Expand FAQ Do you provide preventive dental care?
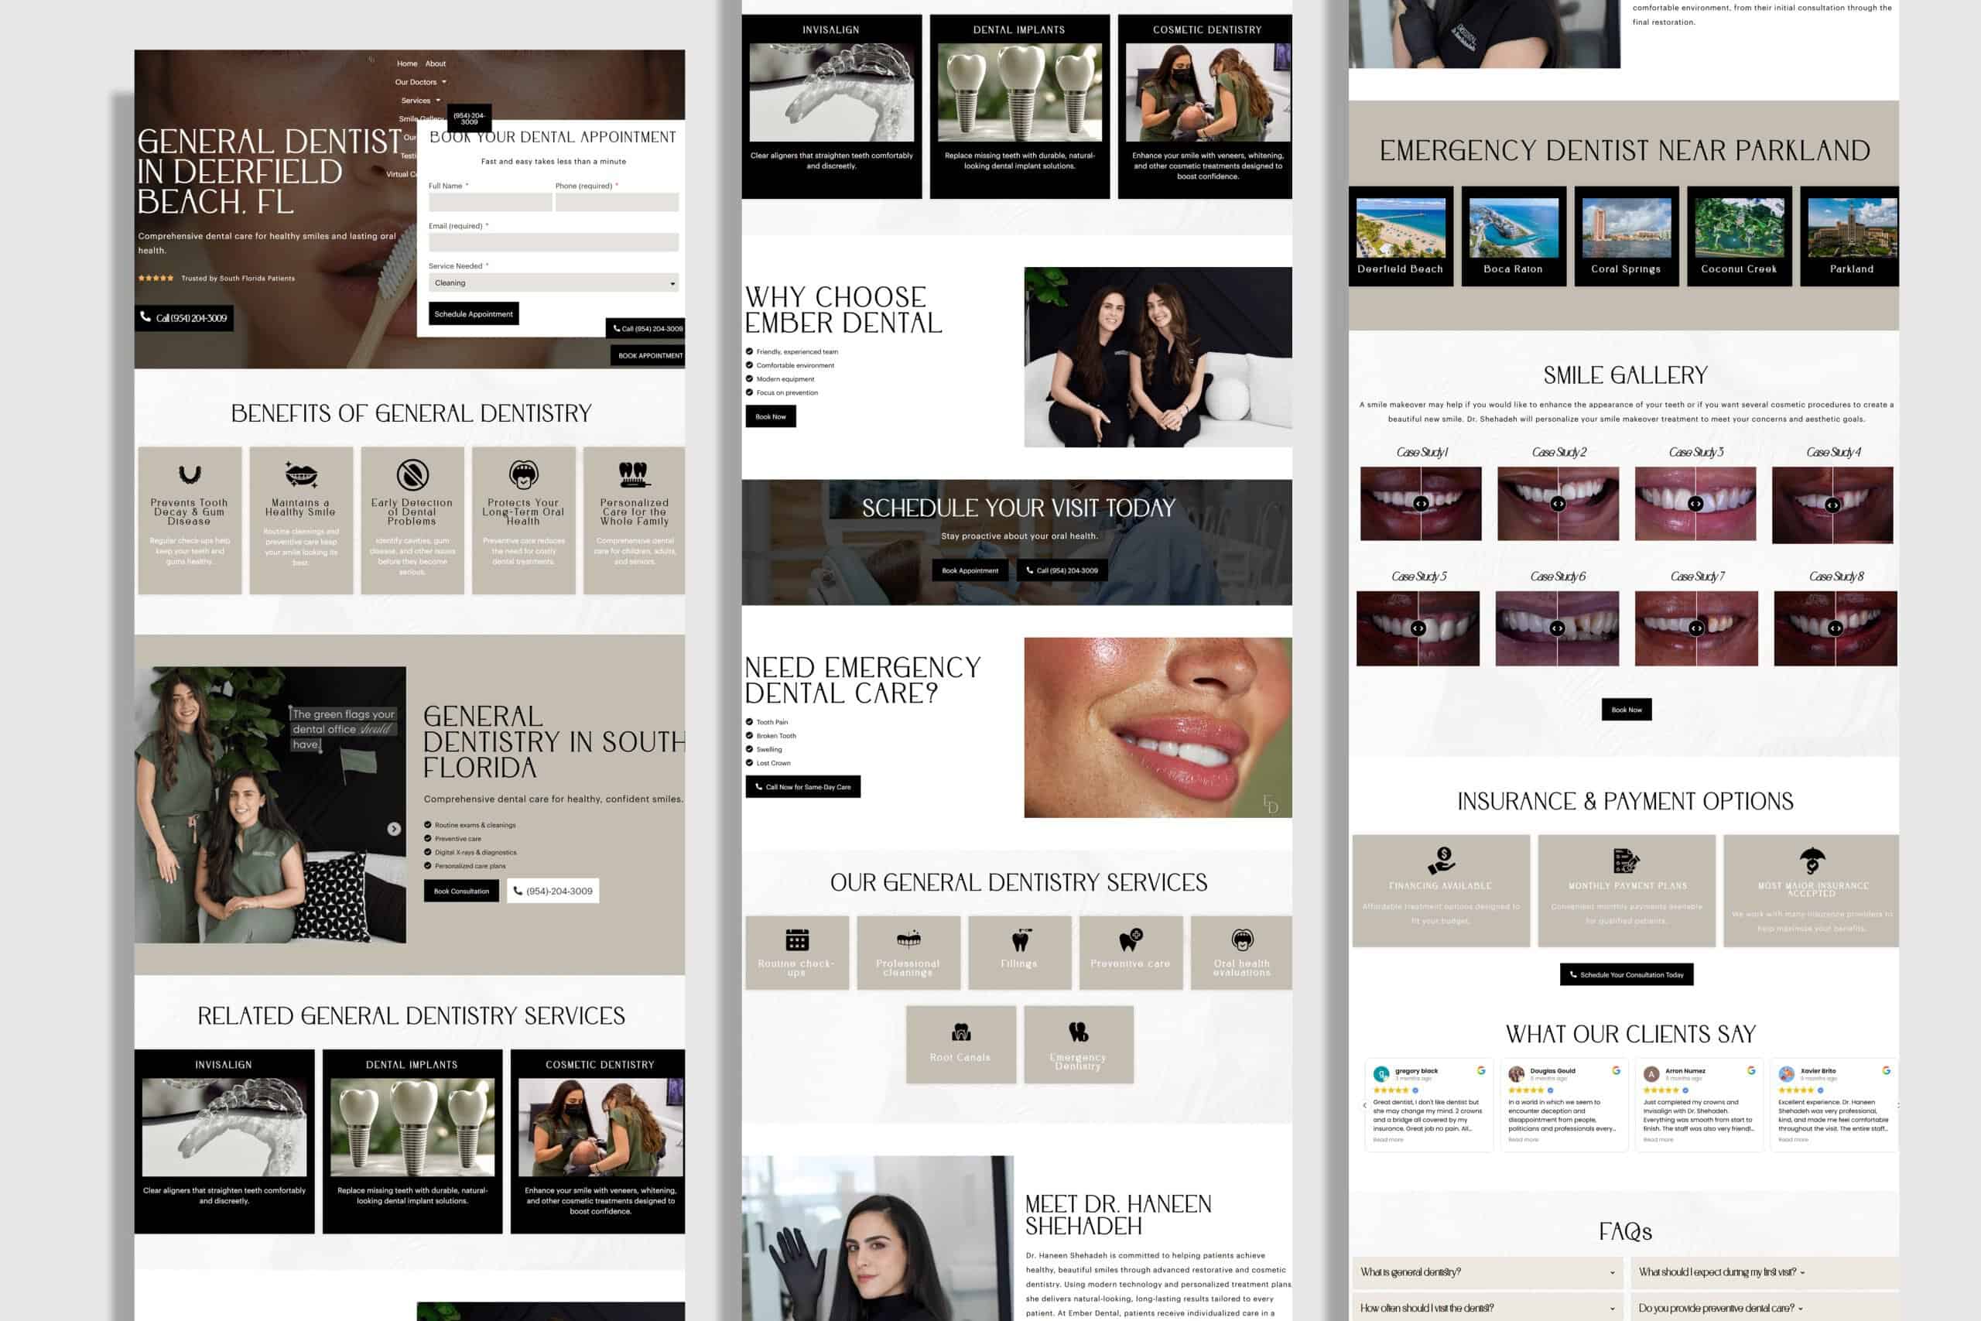 pos(1764,1308)
